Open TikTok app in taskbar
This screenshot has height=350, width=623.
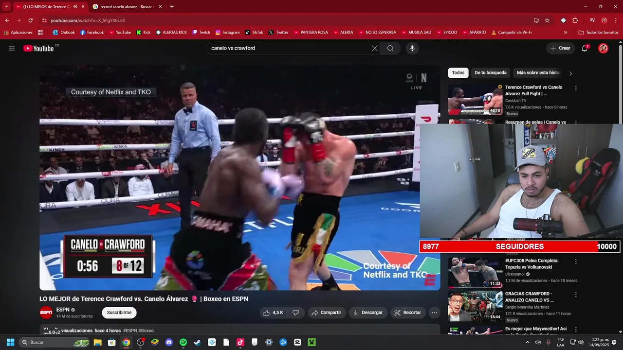(x=240, y=342)
